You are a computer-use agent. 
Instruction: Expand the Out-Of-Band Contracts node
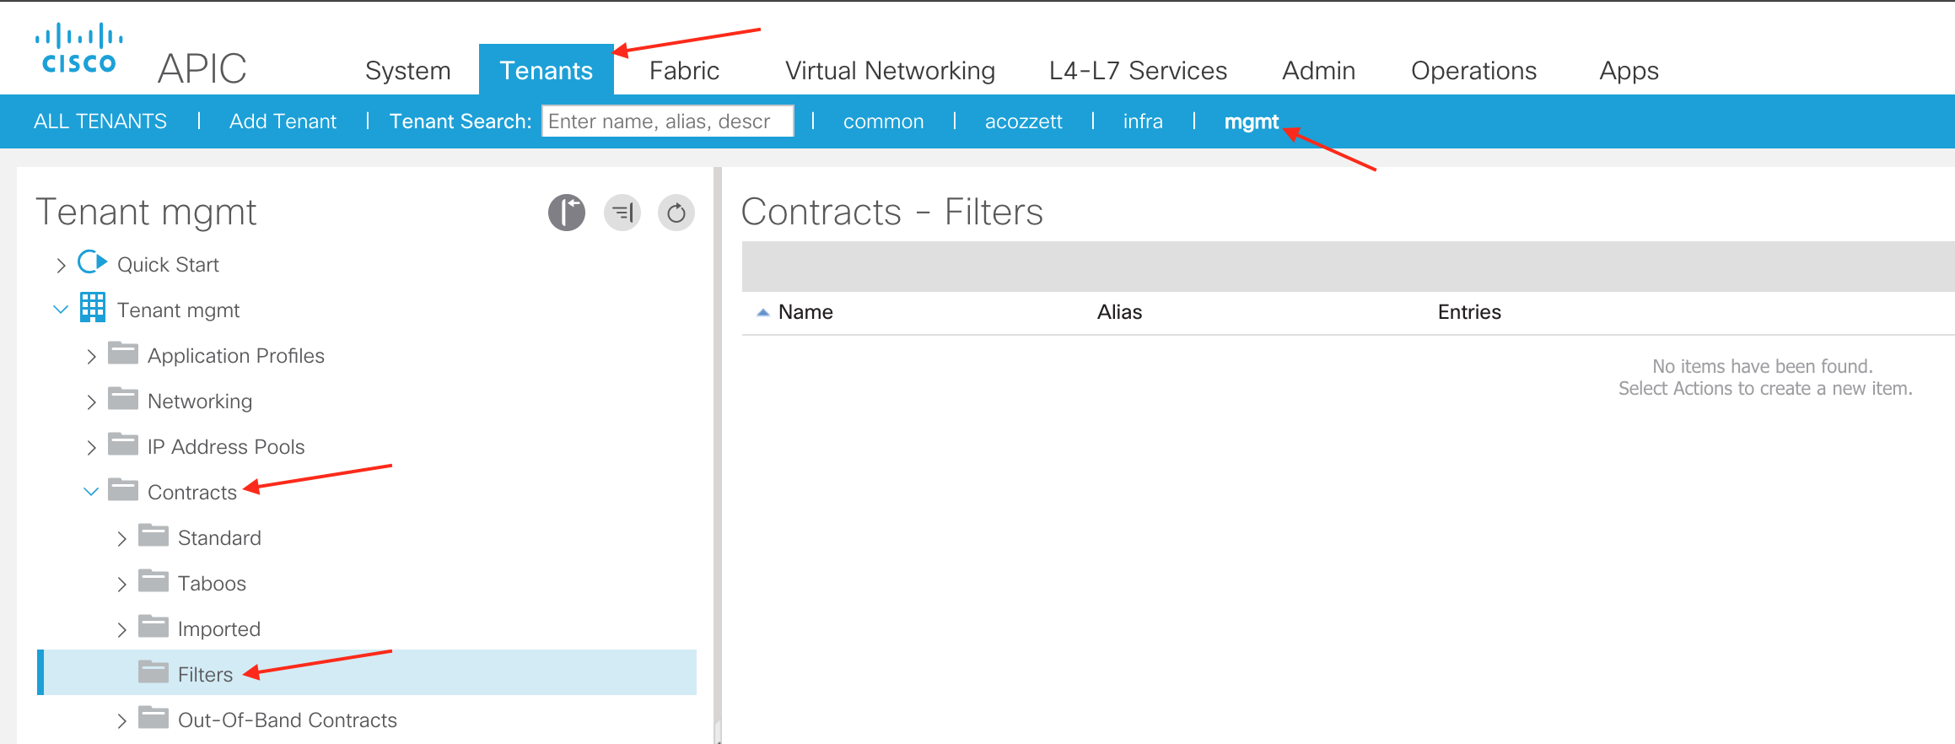pyautogui.click(x=121, y=720)
